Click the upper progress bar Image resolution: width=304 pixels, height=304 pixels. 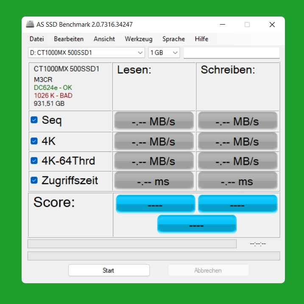[x=132, y=244]
